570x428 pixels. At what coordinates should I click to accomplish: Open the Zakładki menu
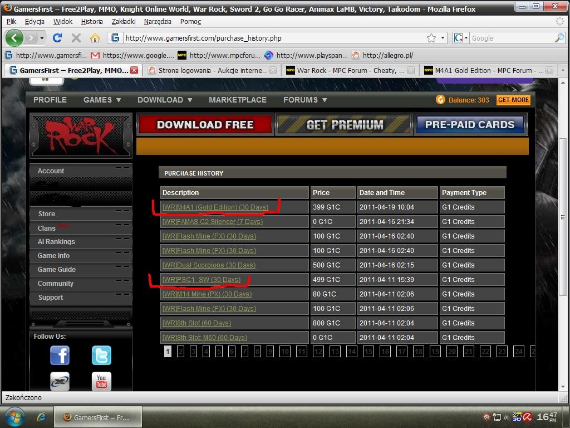pos(124,22)
